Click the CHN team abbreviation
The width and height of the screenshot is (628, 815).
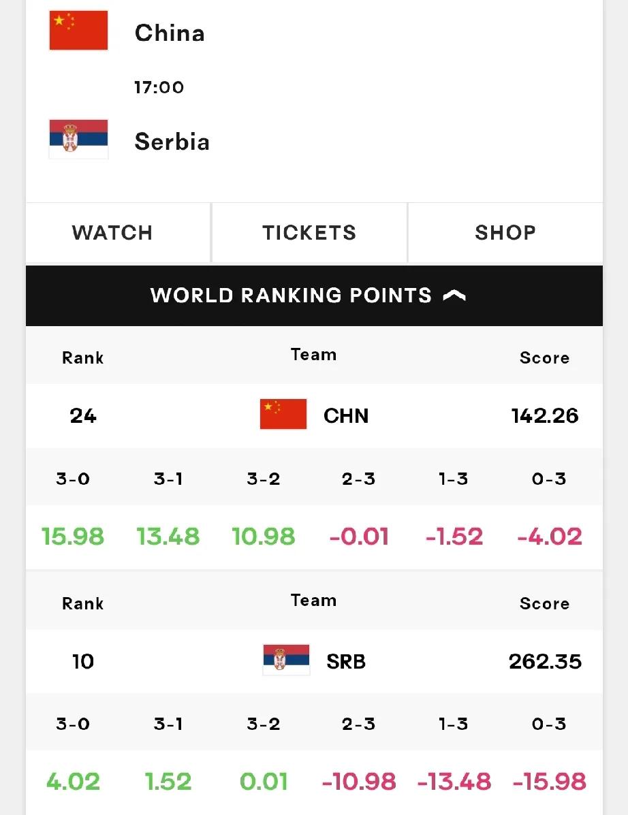pyautogui.click(x=346, y=416)
